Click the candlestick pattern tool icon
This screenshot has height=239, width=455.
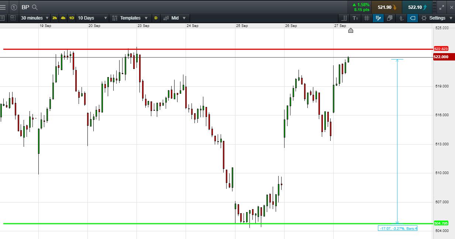(401, 18)
